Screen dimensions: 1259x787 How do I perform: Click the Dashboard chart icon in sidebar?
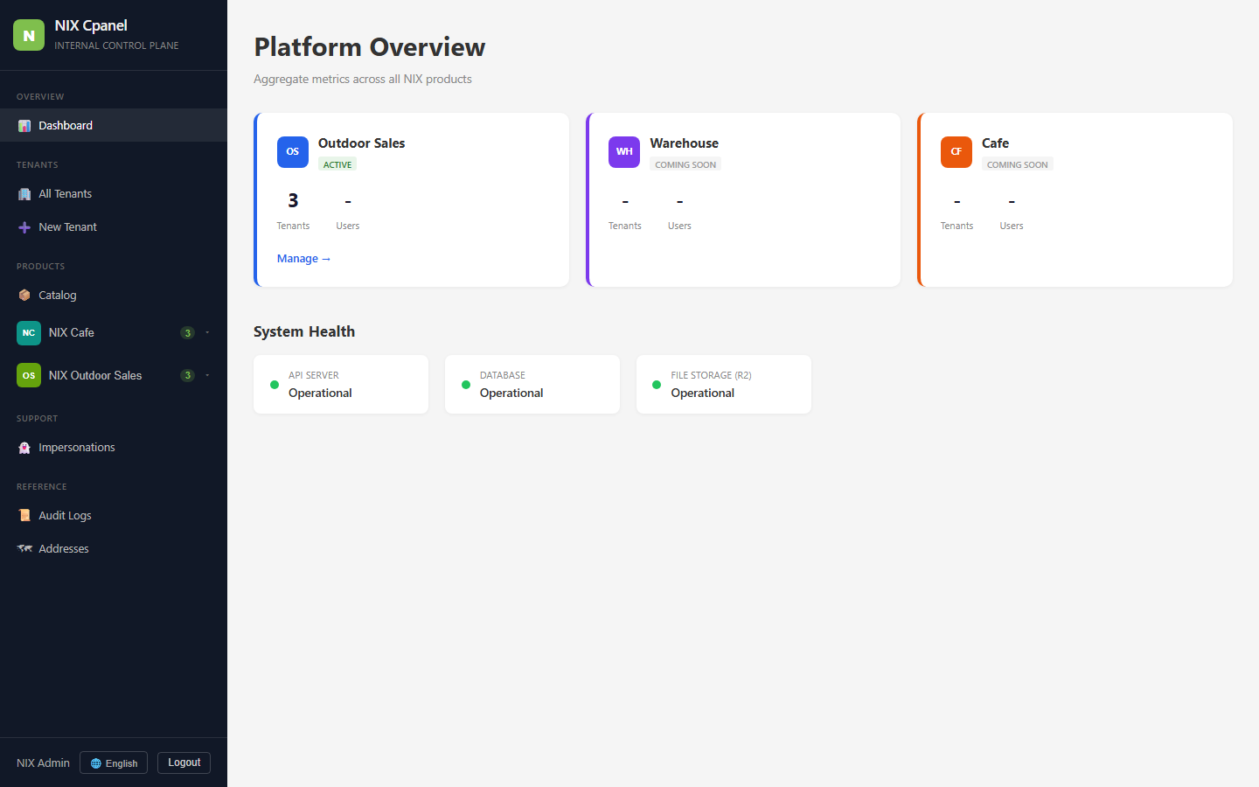pyautogui.click(x=24, y=126)
